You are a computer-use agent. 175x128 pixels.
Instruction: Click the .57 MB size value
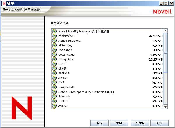(x=157, y=83)
